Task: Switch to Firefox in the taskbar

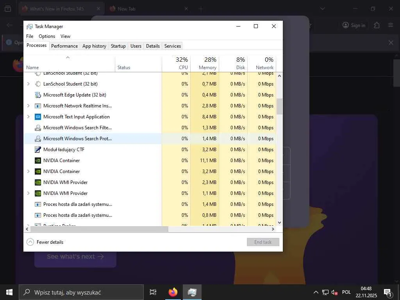Action: click(x=173, y=292)
